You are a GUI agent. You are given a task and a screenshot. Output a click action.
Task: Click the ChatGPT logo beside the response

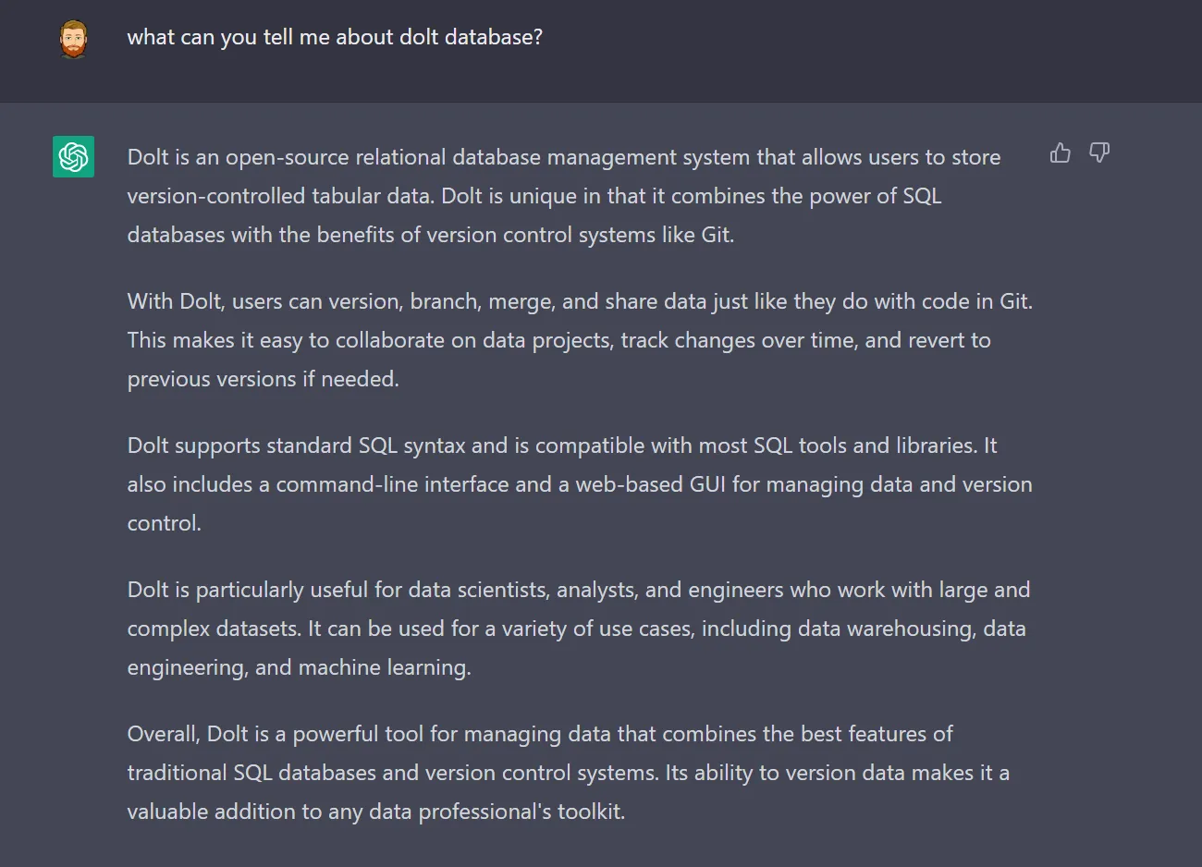point(74,156)
